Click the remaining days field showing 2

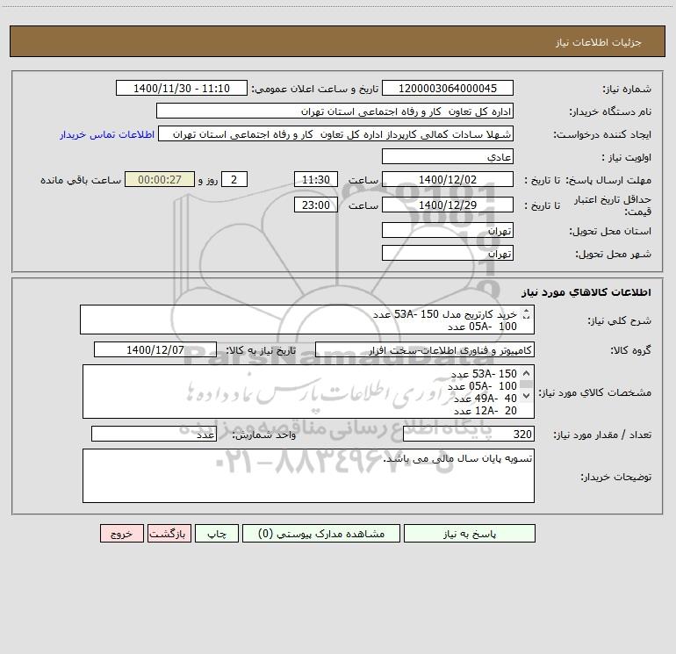coord(234,179)
